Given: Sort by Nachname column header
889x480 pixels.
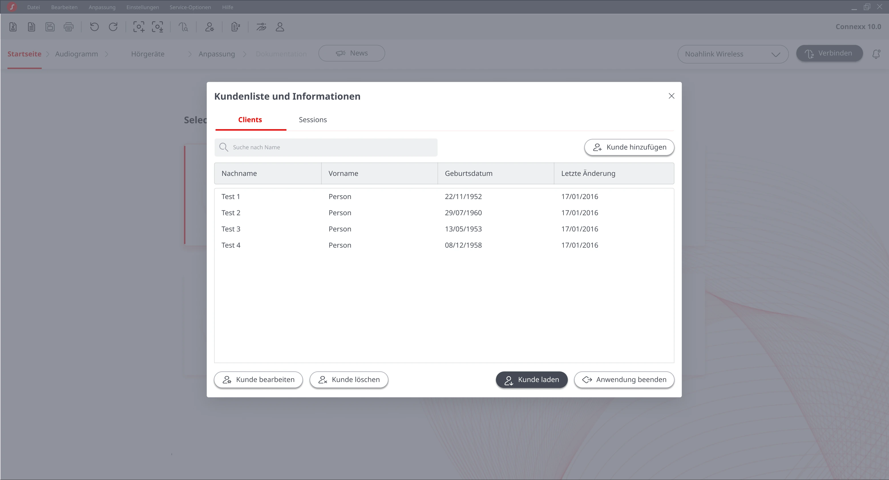Looking at the screenshot, I should point(268,174).
